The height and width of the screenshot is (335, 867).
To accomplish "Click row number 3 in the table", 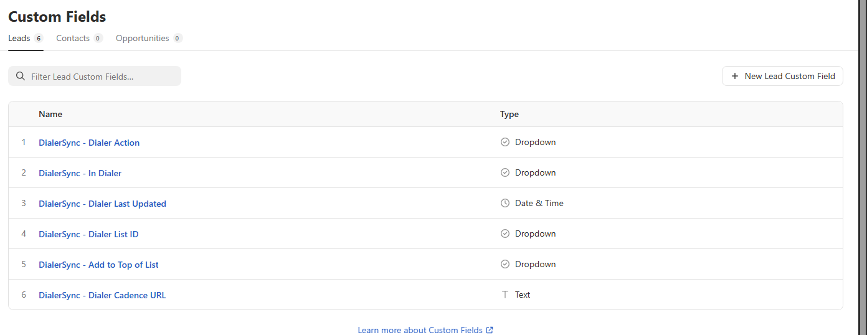I will 24,203.
